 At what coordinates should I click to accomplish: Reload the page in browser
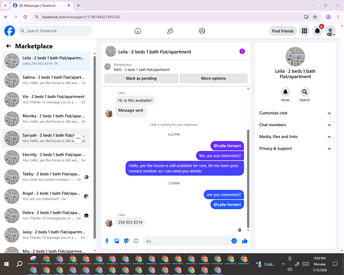pyautogui.click(x=25, y=17)
